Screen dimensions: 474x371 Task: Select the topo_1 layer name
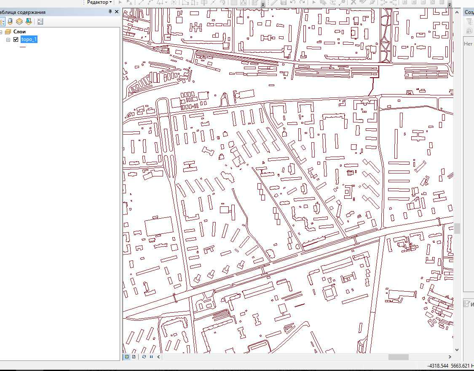click(29, 40)
